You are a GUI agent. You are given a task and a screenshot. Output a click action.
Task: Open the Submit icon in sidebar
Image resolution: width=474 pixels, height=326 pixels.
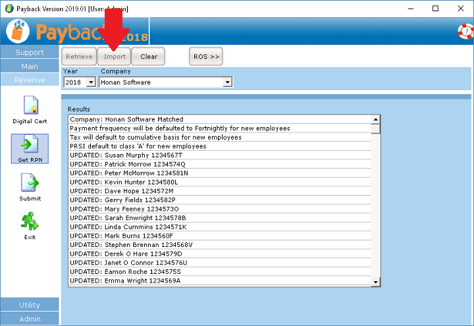[30, 182]
